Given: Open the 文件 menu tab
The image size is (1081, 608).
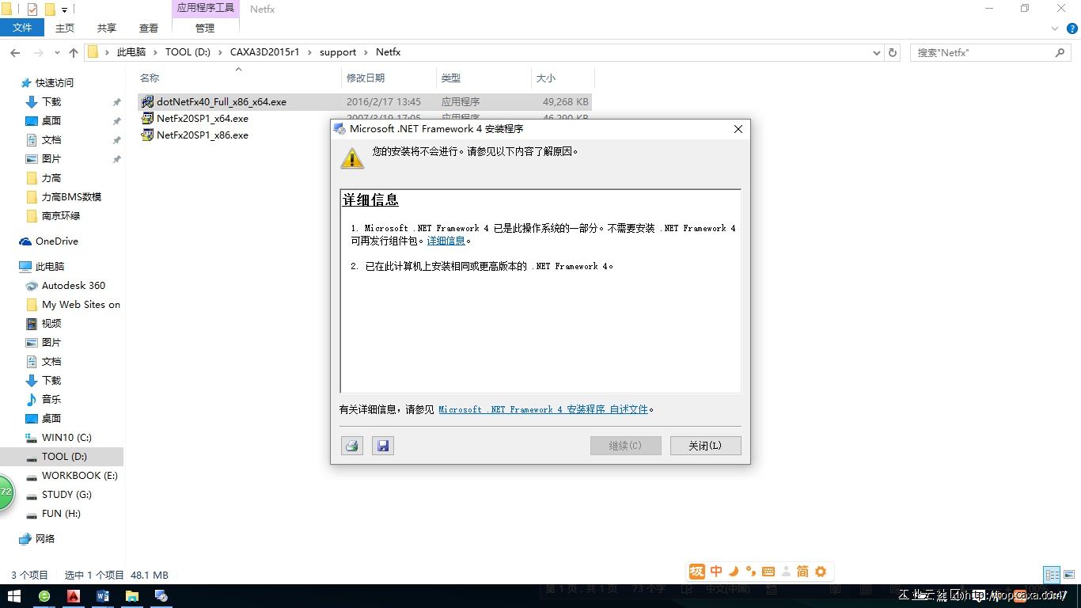Looking at the screenshot, I should click(22, 28).
